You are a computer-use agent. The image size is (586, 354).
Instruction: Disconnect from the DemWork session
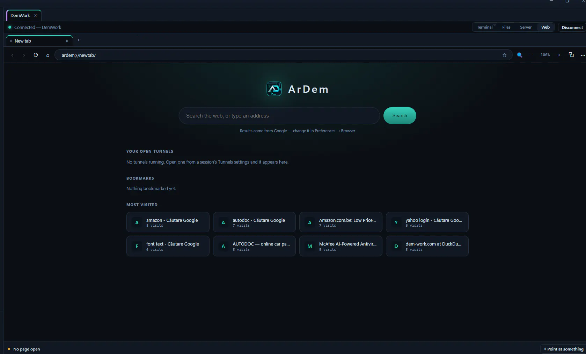click(572, 27)
